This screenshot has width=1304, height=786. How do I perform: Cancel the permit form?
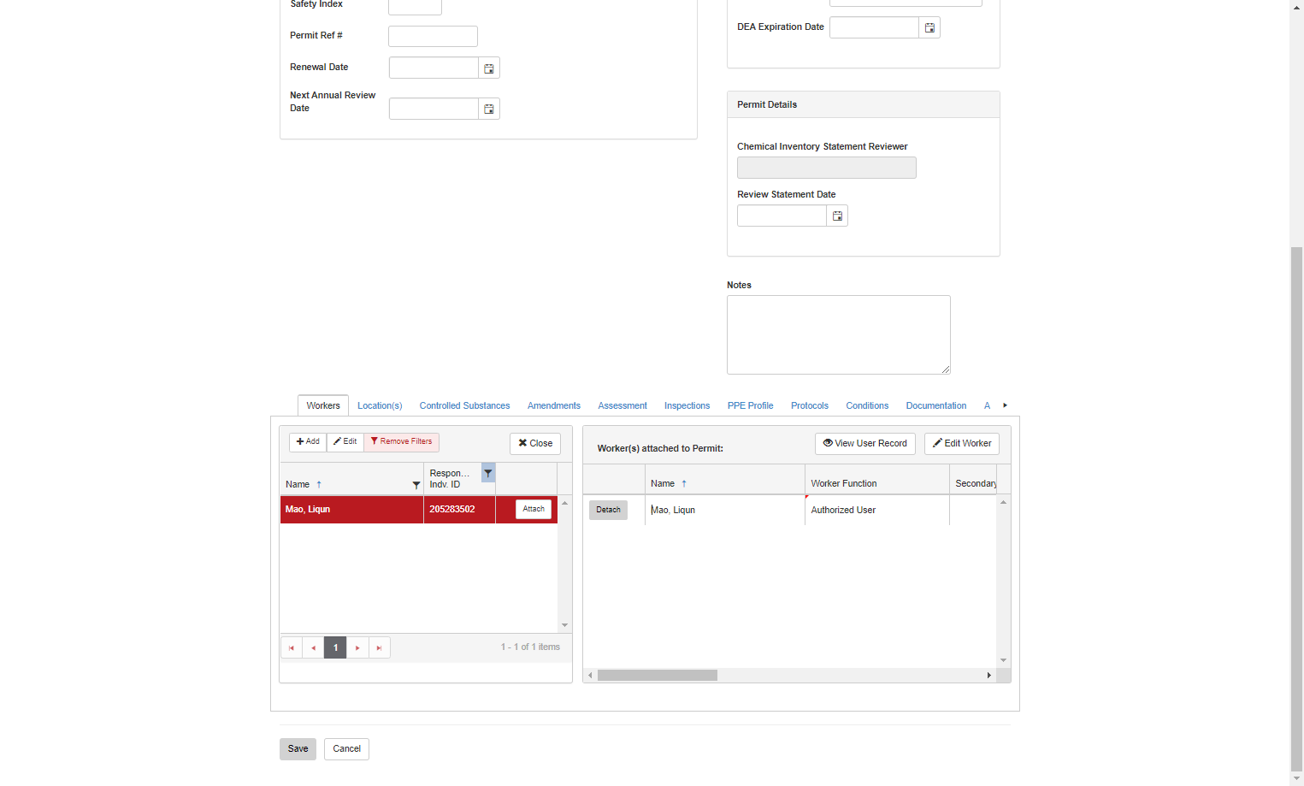[x=346, y=748]
